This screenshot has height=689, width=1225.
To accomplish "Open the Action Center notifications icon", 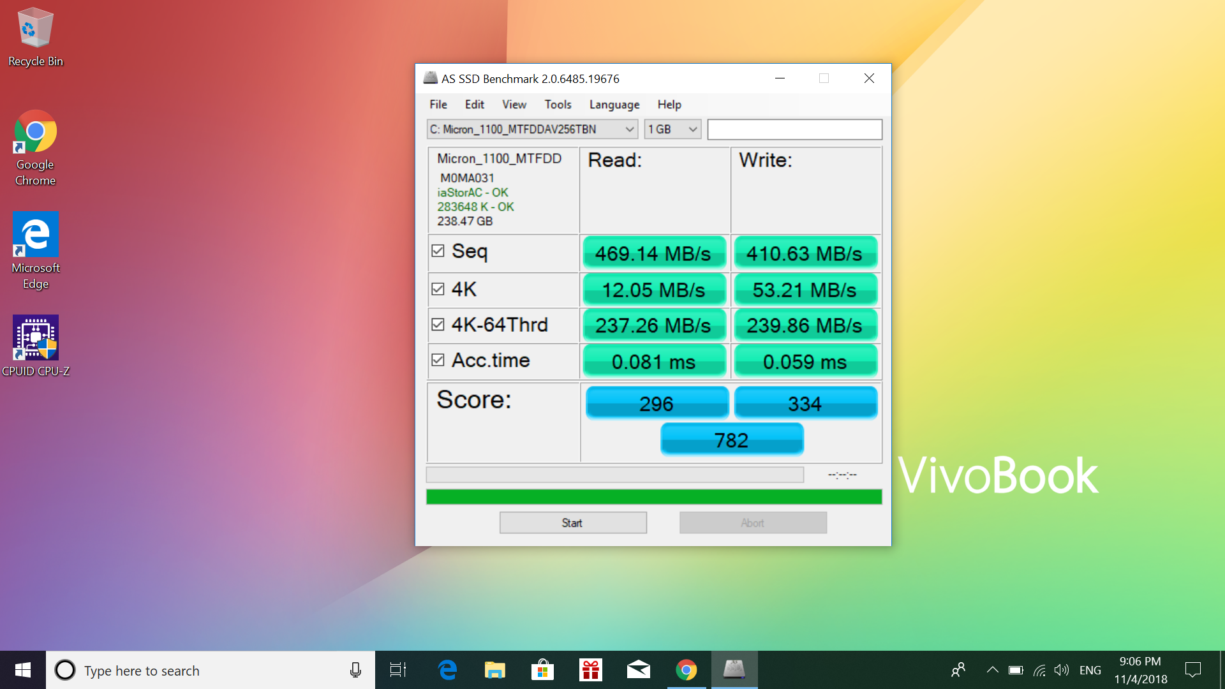I will click(x=1192, y=670).
